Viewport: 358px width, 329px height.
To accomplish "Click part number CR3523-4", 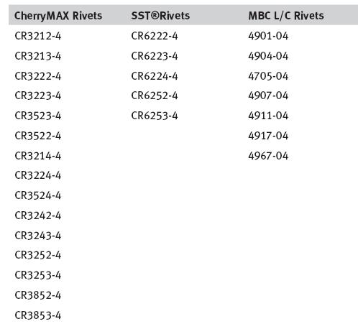I will 38,116.
